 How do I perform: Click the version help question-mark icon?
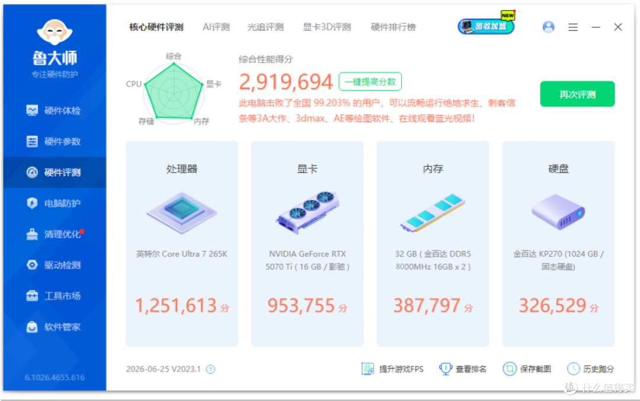[210, 369]
